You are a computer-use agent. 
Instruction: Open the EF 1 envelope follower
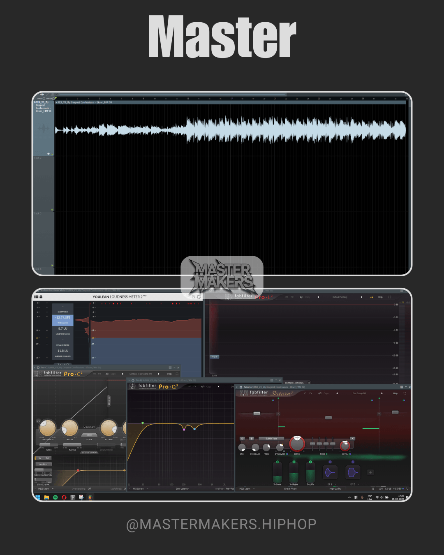(x=330, y=473)
